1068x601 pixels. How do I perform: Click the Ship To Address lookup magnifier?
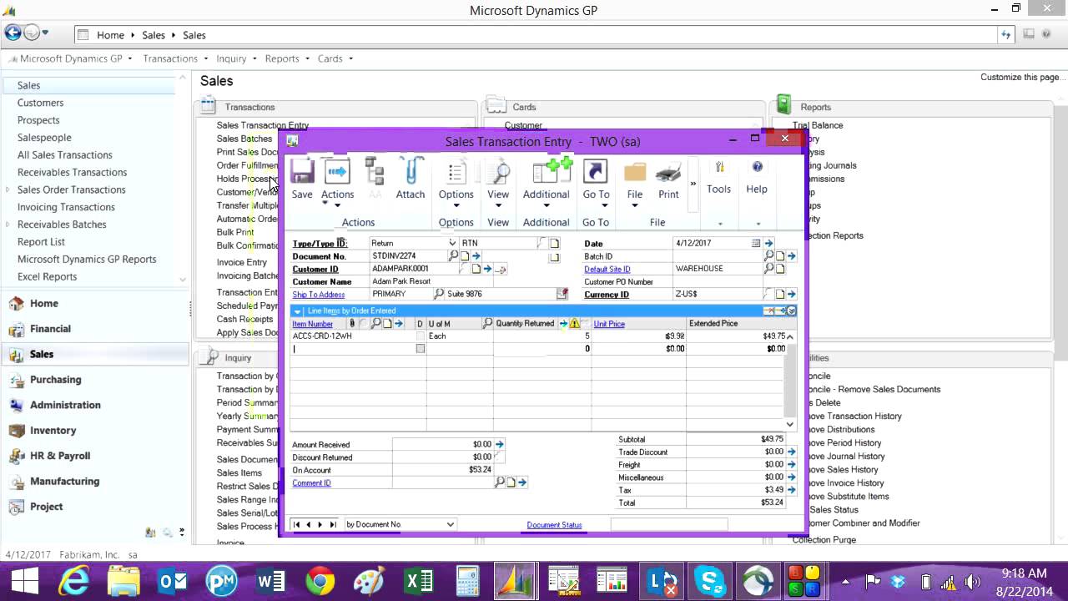point(439,294)
